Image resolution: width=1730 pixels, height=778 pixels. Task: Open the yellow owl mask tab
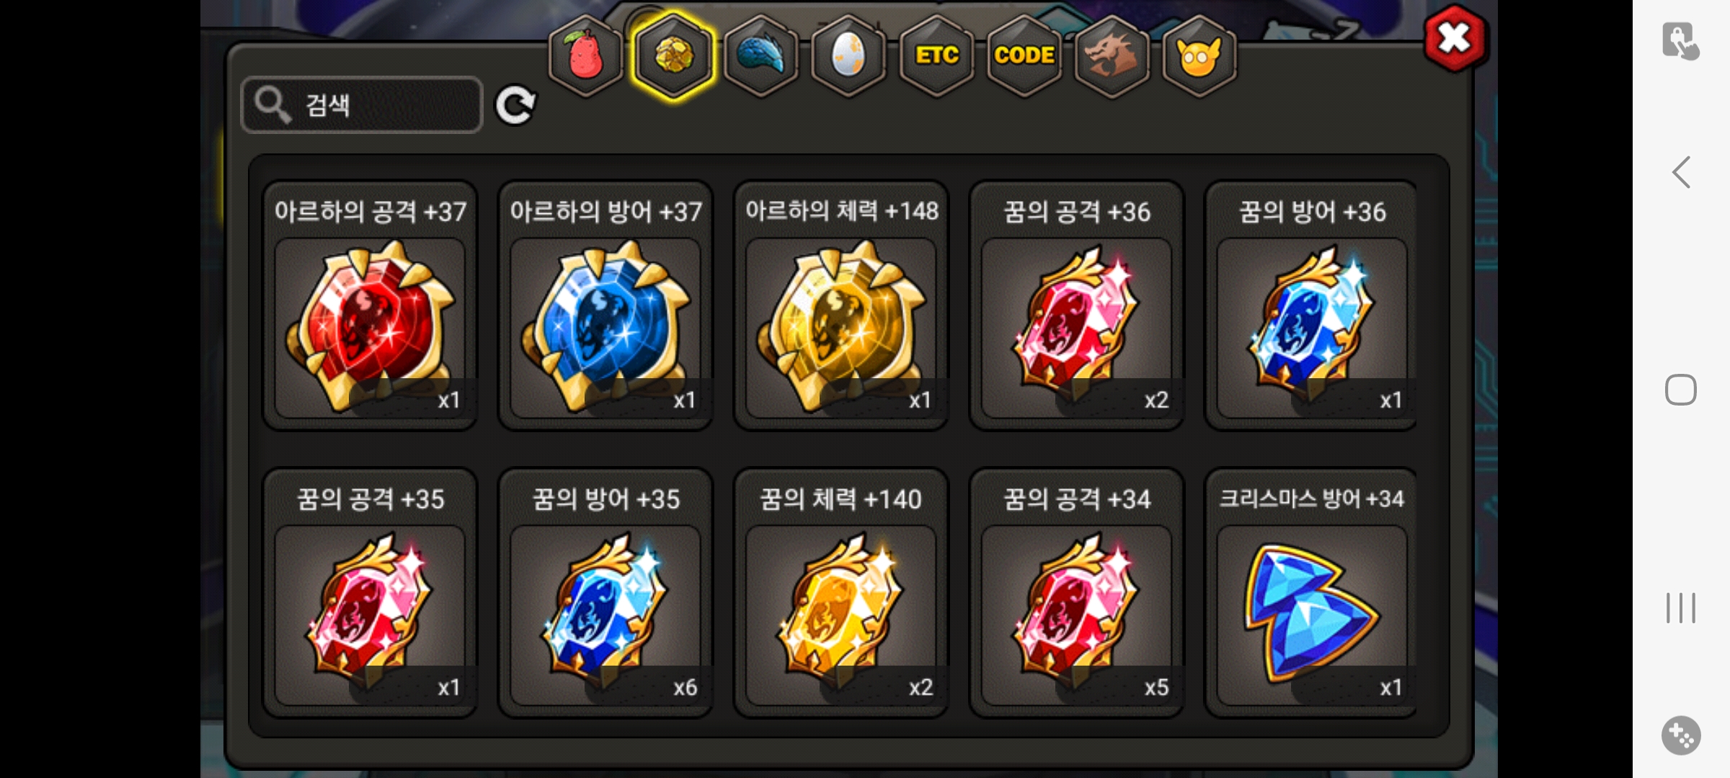pyautogui.click(x=1199, y=55)
